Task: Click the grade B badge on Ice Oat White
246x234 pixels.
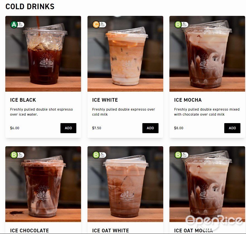Action: click(x=99, y=155)
